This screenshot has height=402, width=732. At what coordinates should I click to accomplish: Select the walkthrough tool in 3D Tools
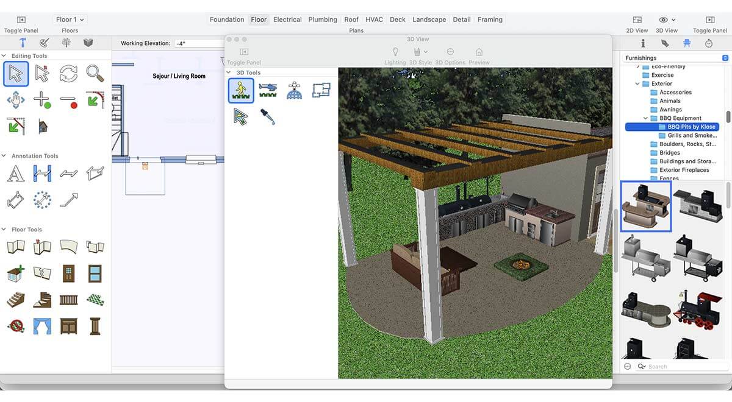pos(241,90)
